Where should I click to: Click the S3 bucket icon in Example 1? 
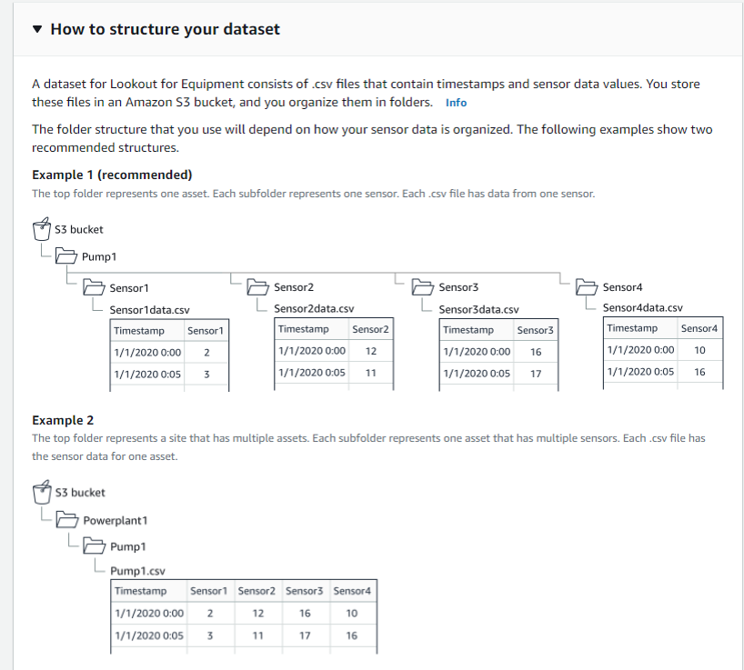click(x=42, y=229)
